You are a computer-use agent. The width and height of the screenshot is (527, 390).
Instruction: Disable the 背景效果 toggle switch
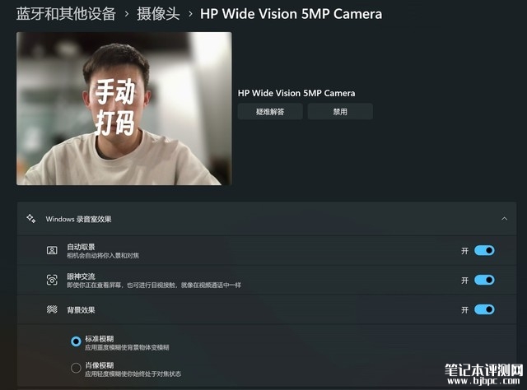[x=484, y=309]
